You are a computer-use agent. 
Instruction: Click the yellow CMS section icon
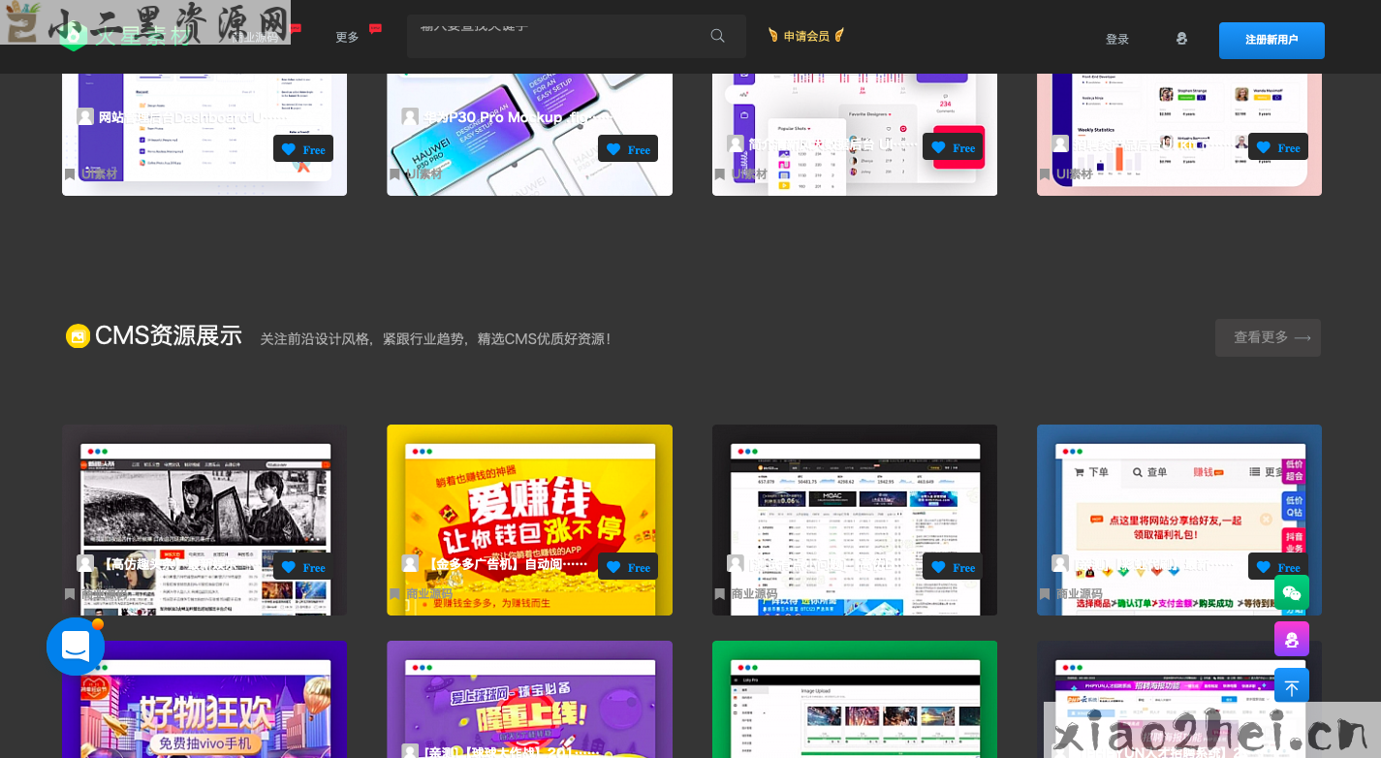point(78,336)
